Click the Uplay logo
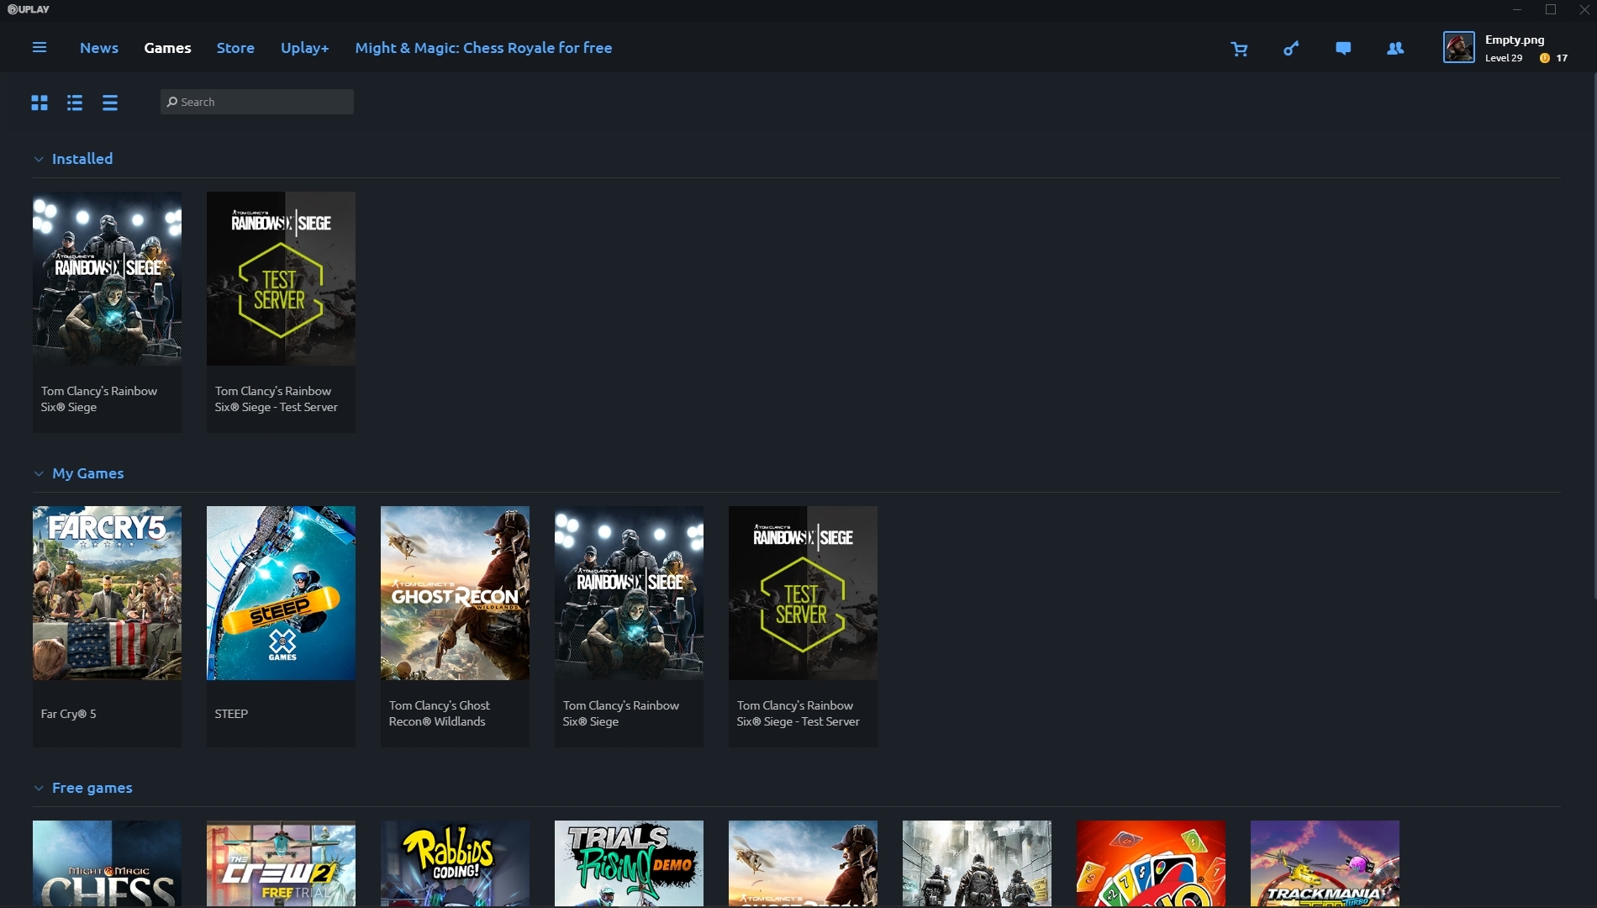The height and width of the screenshot is (908, 1597). [x=29, y=9]
